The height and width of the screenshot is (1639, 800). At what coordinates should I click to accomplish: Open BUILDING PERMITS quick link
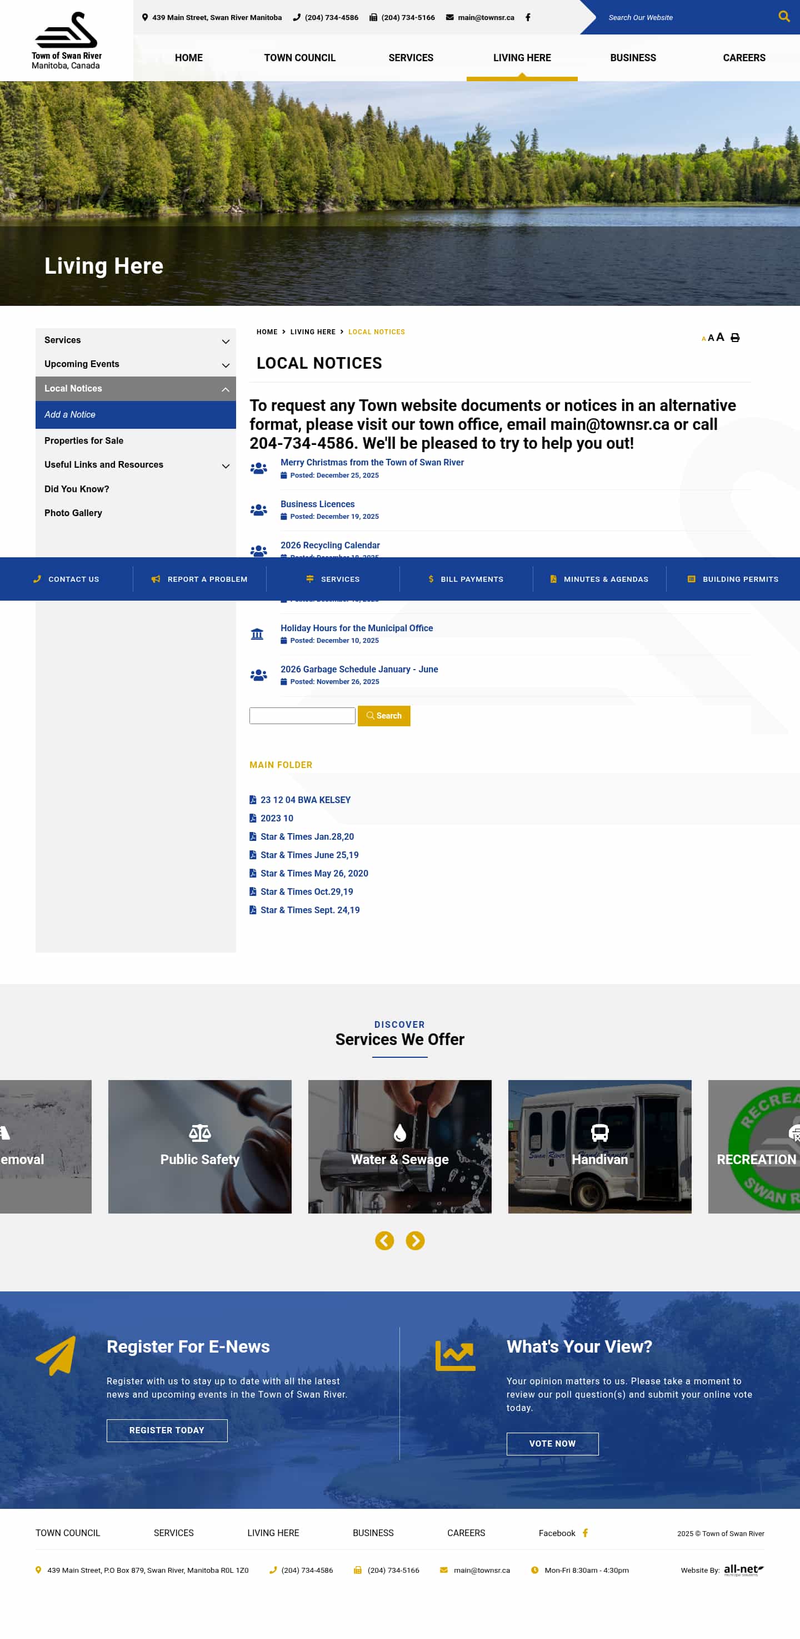[x=733, y=579]
